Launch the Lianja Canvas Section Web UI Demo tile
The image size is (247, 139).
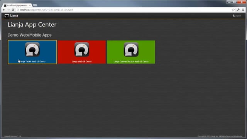pyautogui.click(x=131, y=52)
